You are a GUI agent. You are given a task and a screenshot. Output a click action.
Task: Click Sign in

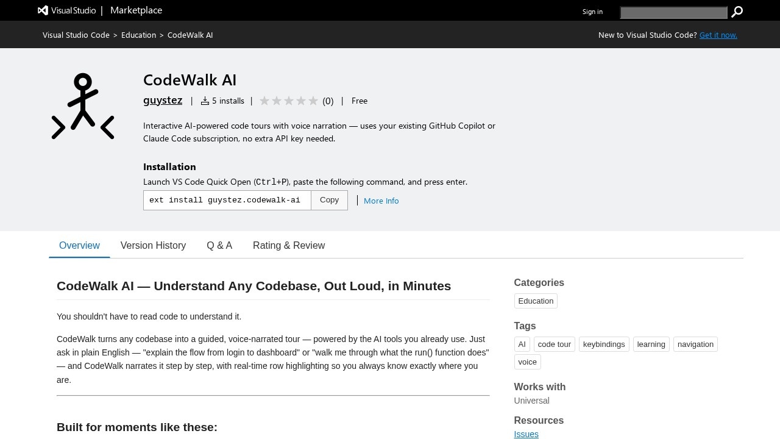click(x=592, y=12)
